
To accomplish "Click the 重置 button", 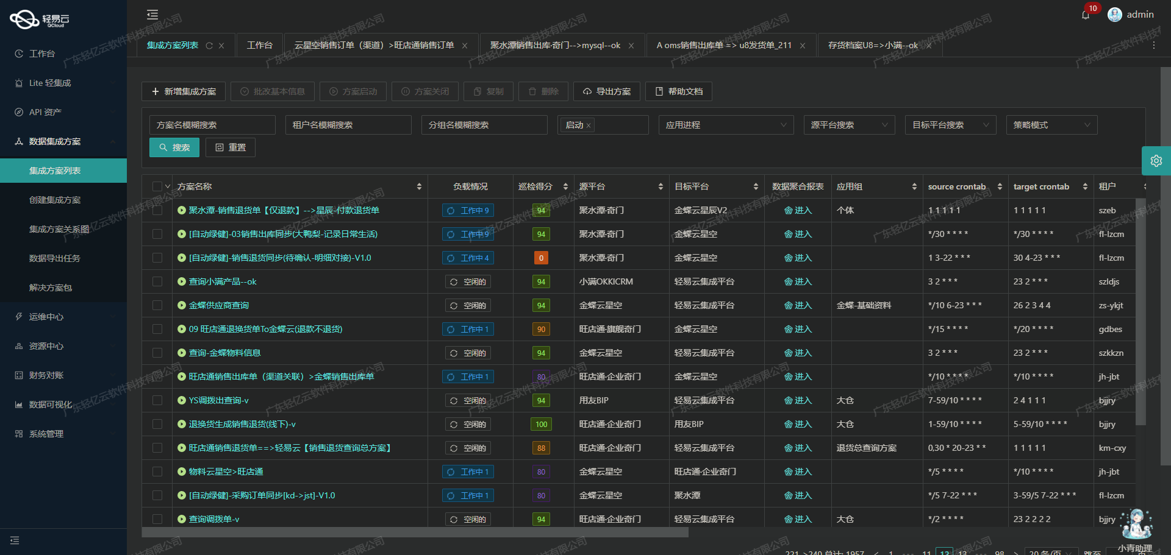I will coord(231,147).
